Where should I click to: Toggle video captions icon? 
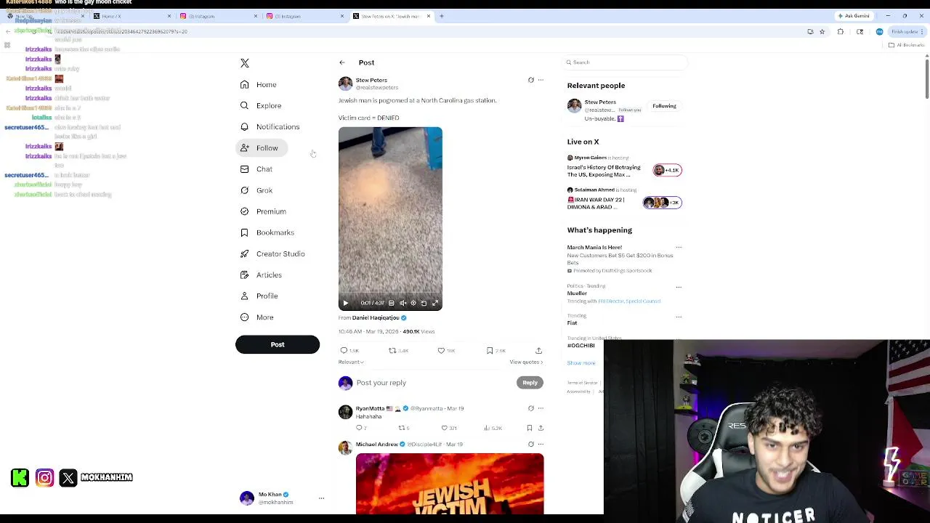point(392,303)
